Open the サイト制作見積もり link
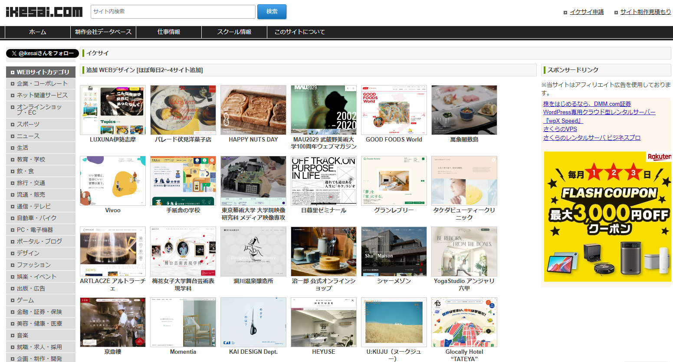The height and width of the screenshot is (362, 673). [x=645, y=12]
